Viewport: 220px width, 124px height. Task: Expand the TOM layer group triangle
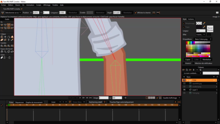point(188,80)
